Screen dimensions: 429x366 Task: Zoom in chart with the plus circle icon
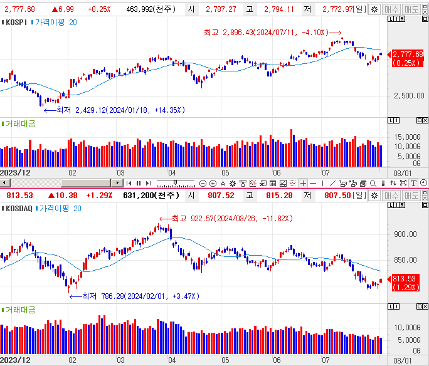(x=213, y=183)
